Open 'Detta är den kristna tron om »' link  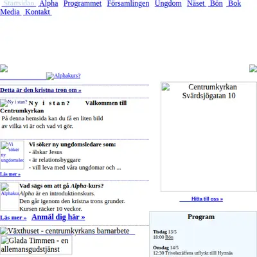[40, 90]
